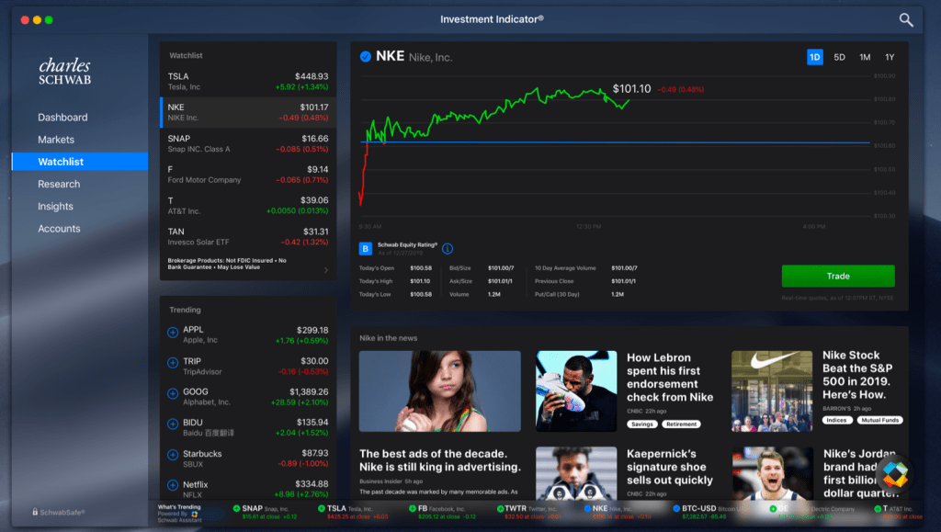Open 'How Lebron spent his first endorsement' article
This screenshot has width=941, height=532.
coord(670,378)
